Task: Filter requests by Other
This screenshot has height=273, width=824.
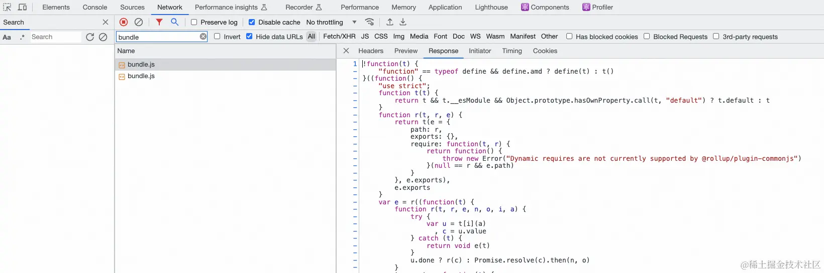Action: click(550, 36)
